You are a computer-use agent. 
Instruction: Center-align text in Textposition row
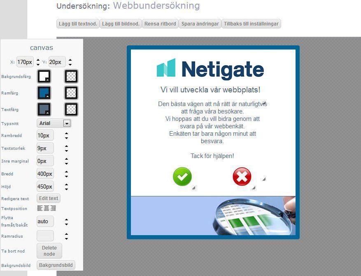click(x=47, y=208)
